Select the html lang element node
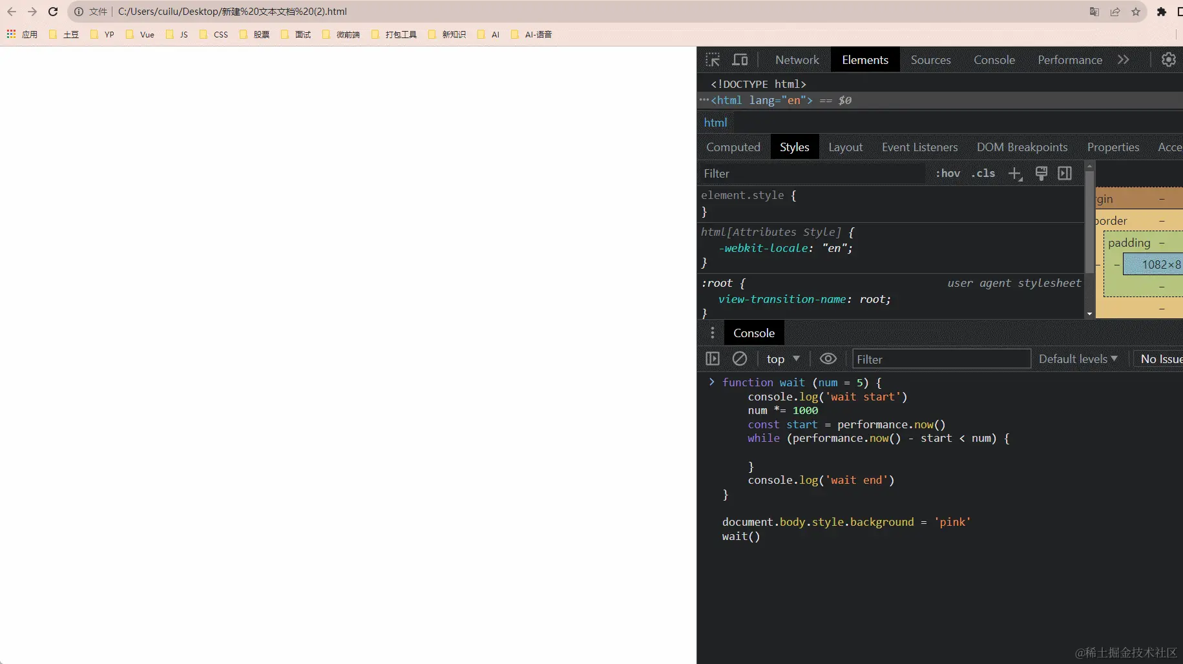The height and width of the screenshot is (664, 1183). pos(940,100)
